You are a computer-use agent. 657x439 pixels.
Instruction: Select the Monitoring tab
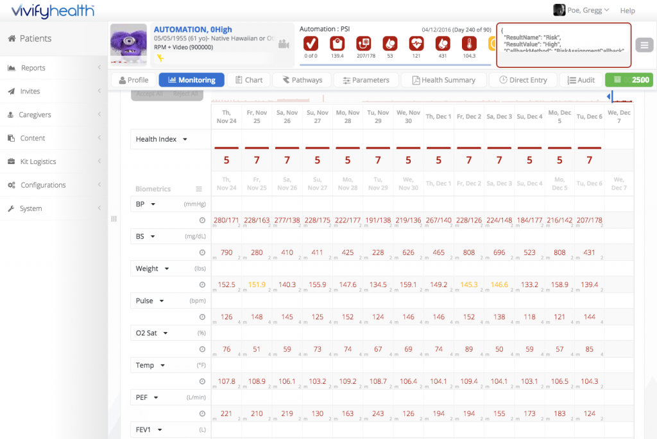click(191, 80)
